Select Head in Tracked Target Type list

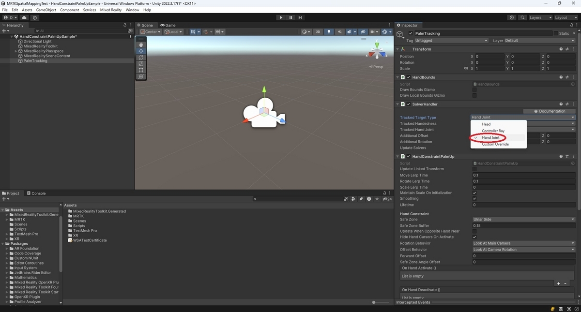click(486, 124)
